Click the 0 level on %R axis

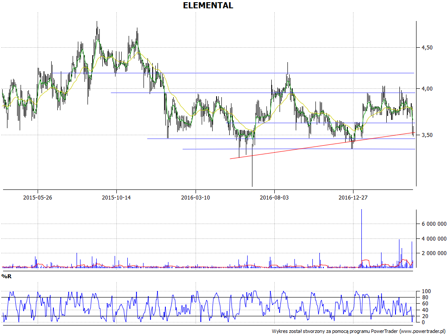(423, 322)
